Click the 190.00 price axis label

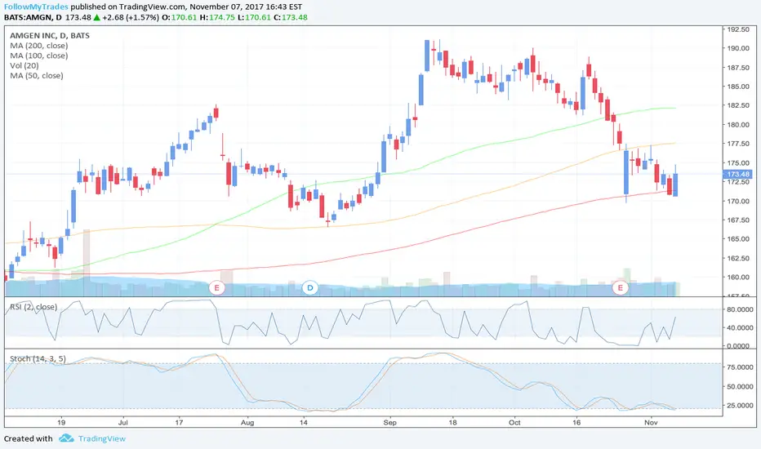click(738, 48)
